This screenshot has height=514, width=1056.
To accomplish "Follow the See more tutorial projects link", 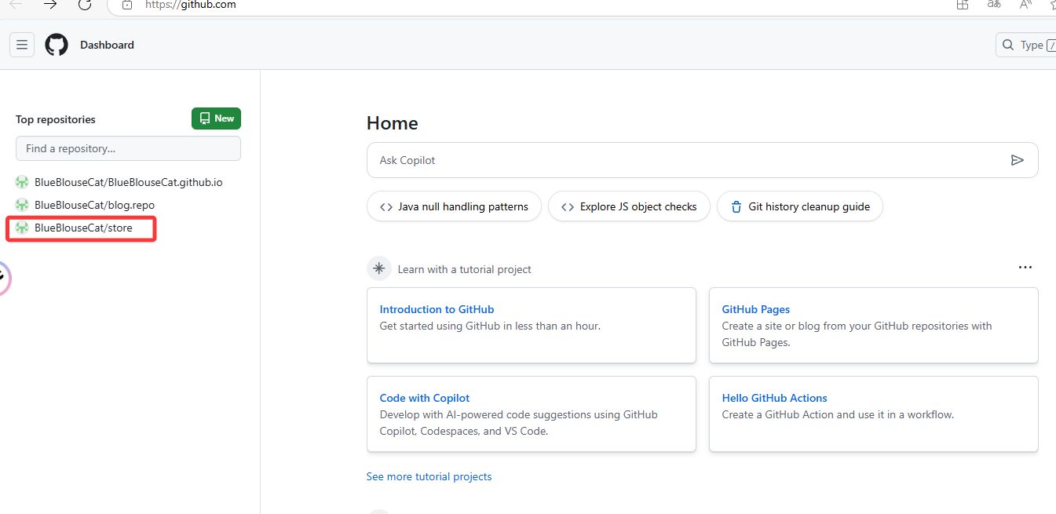I will (429, 476).
